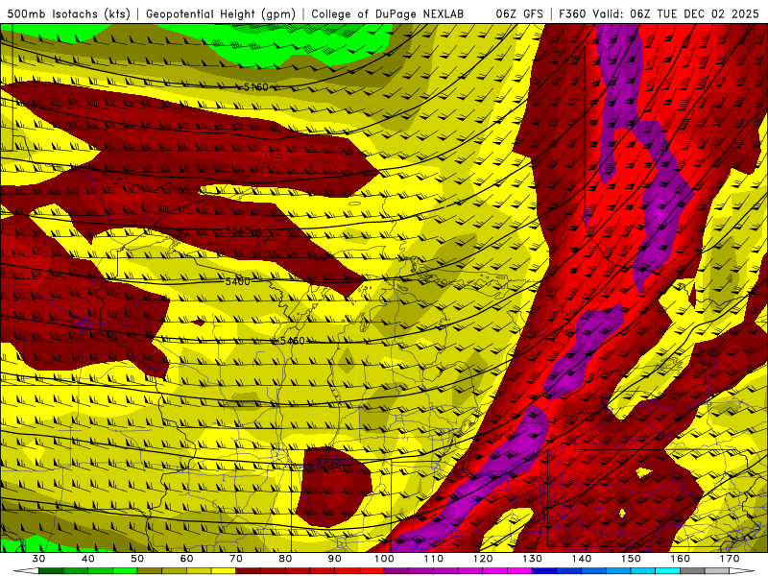Click the 'F360 Valid: 06Z TUE DEC 02 2025' text
The width and height of the screenshot is (768, 576).
coord(659,14)
